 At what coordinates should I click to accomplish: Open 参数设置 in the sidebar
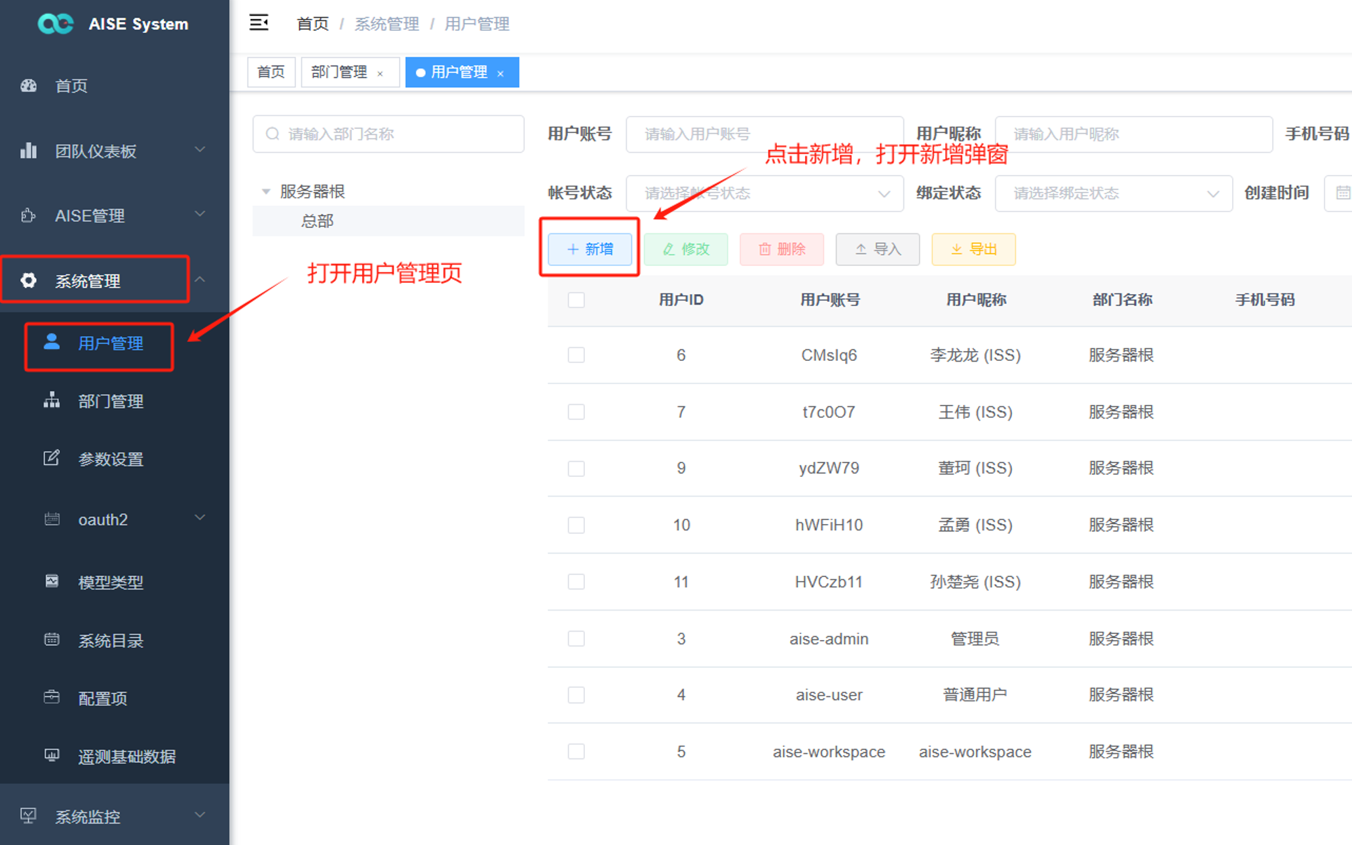coord(111,459)
